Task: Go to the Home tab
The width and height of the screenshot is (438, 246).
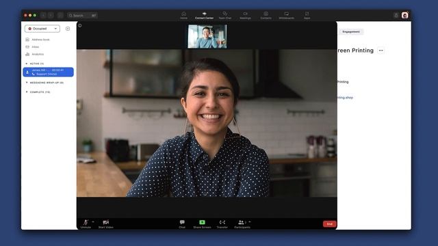Action: [x=184, y=15]
